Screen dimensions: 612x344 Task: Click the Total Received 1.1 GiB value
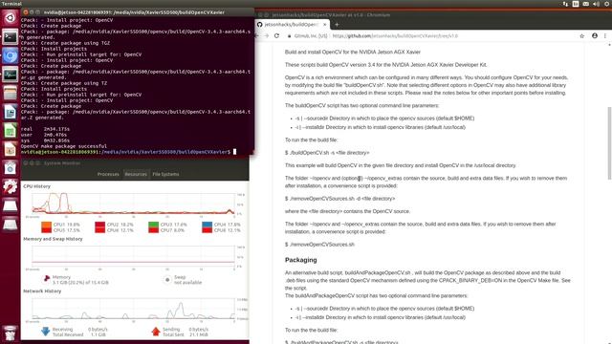[98, 334]
